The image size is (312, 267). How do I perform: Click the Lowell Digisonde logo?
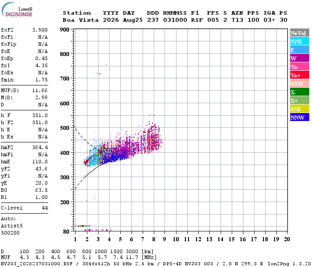click(x=17, y=10)
